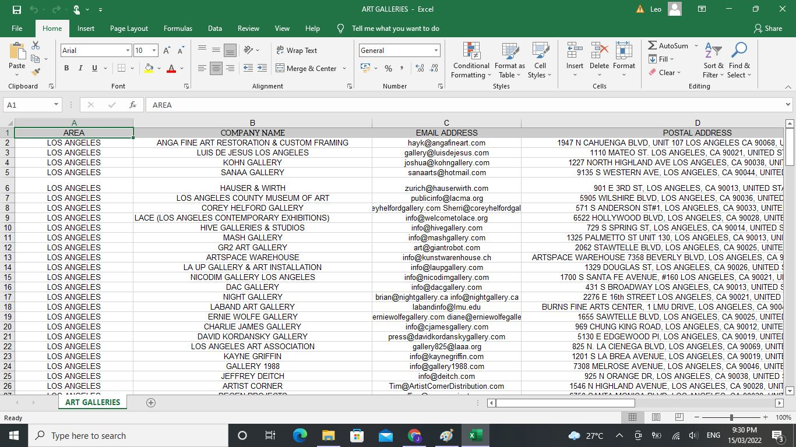Image resolution: width=796 pixels, height=447 pixels.
Task: Adjust the zoom slider handle
Action: pos(731,417)
